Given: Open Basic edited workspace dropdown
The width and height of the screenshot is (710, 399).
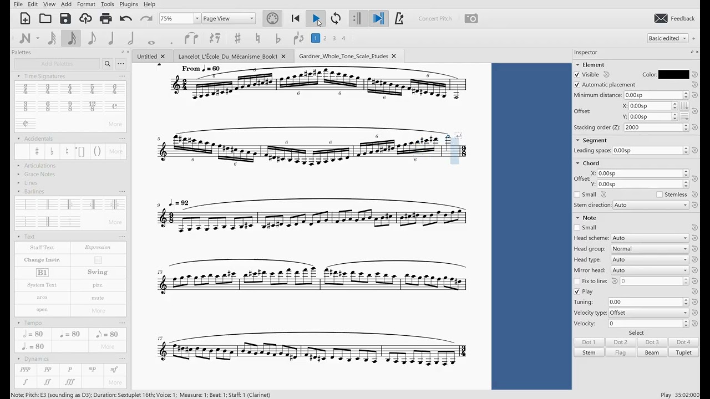Looking at the screenshot, I should click(667, 38).
